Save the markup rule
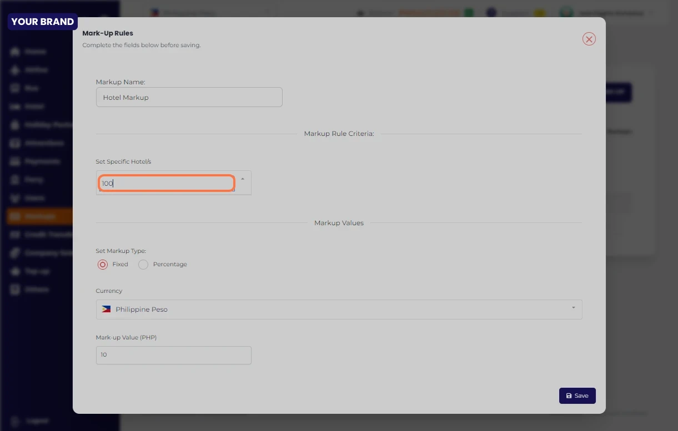This screenshot has height=431, width=678. [x=577, y=395]
